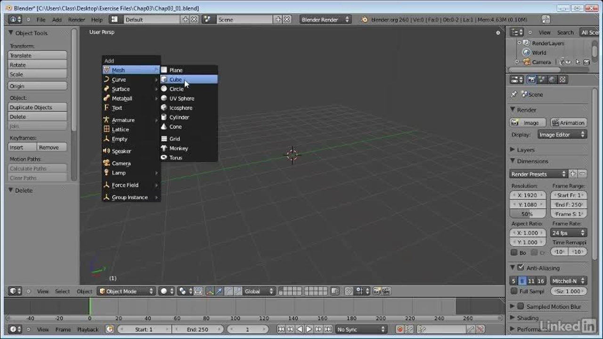Select the World properties icon
Screen dimensions: 603x339
tap(552, 79)
